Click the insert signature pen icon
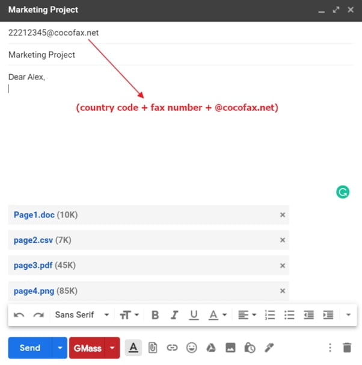Screen dimensions: 362x365 coord(269,348)
